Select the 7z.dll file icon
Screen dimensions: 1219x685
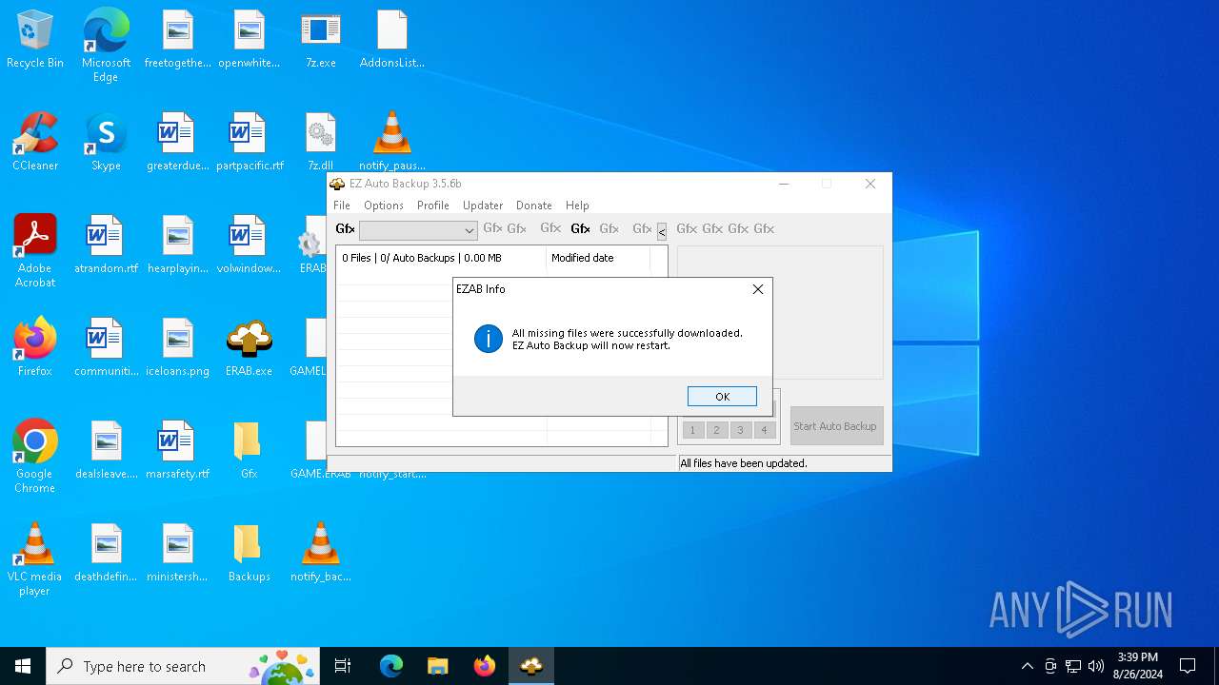click(321, 142)
